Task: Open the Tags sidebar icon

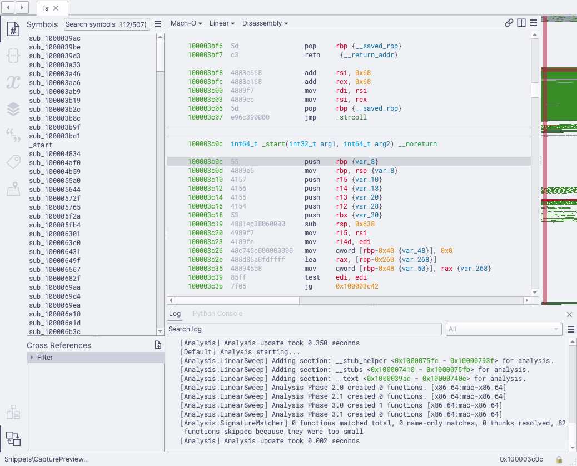Action: pos(13,162)
